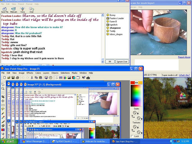
Task: Switch to Webcam for msatclay taskbar button
Action: point(95,141)
